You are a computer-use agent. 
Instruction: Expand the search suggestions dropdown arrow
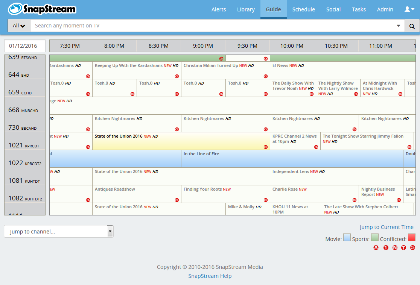(x=399, y=26)
